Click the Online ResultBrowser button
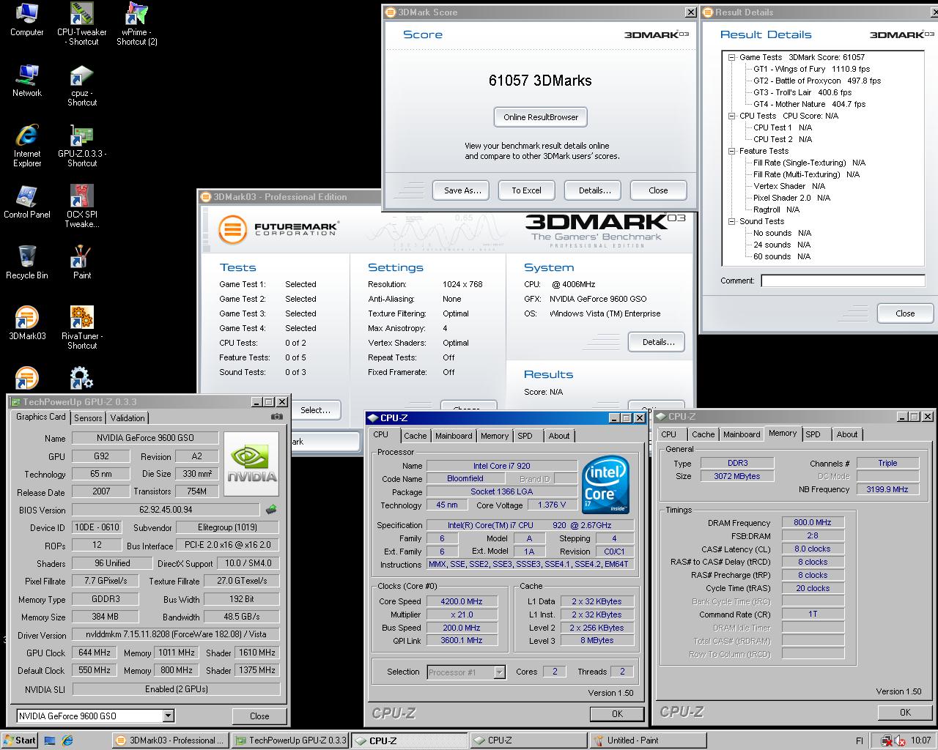 [541, 117]
